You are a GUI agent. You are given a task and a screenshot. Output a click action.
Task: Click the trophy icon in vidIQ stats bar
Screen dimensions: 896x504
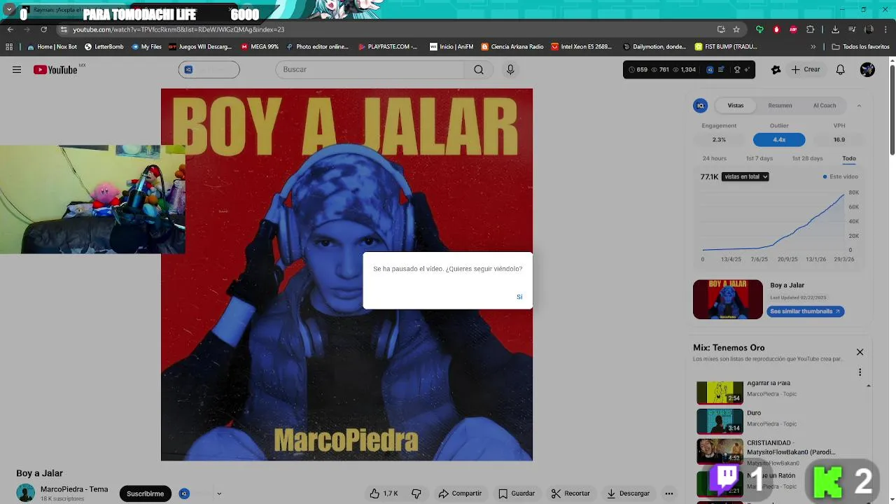click(x=736, y=69)
